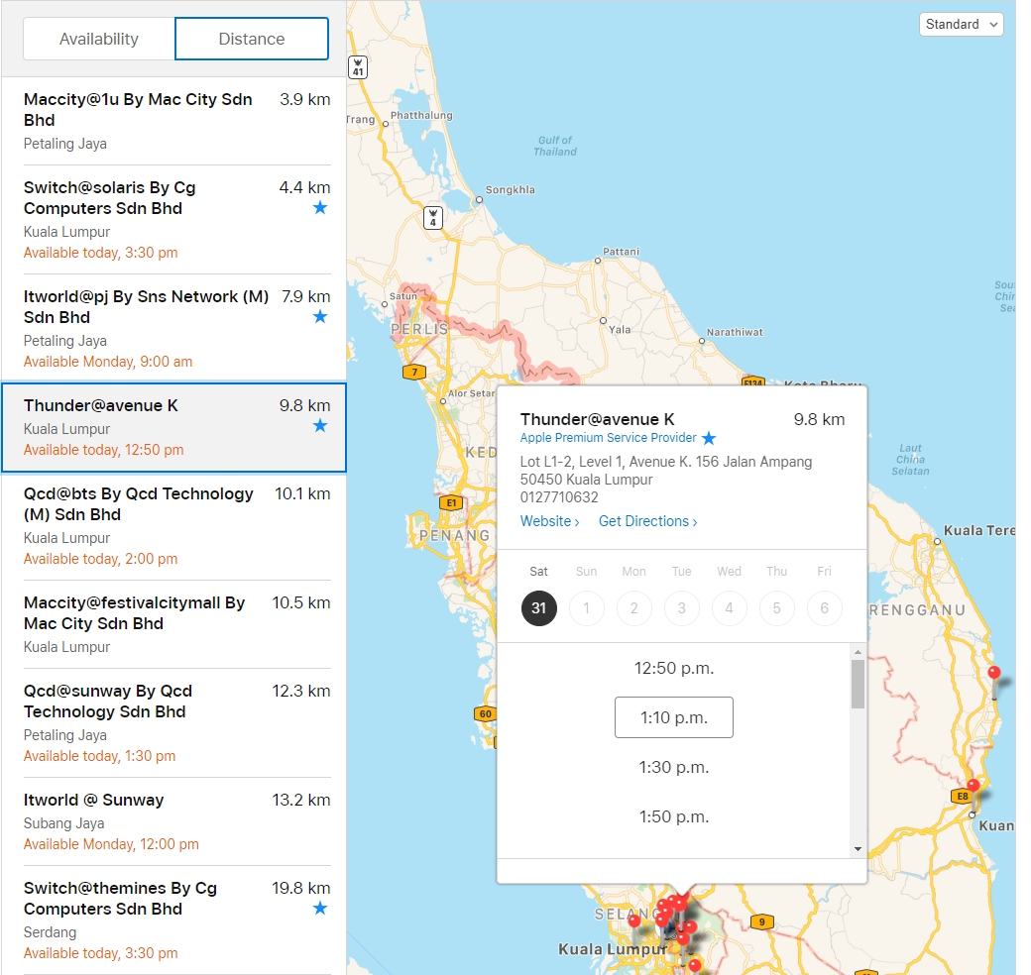Click the red pin on the Terengganu coast
1031x975 pixels.
point(994,674)
